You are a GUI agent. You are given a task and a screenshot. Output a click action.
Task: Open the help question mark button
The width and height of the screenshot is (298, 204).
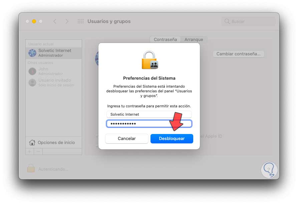pyautogui.click(x=269, y=169)
